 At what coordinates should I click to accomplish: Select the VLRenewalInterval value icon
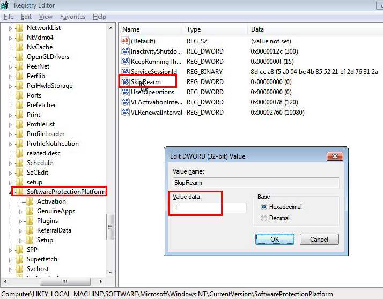point(126,113)
